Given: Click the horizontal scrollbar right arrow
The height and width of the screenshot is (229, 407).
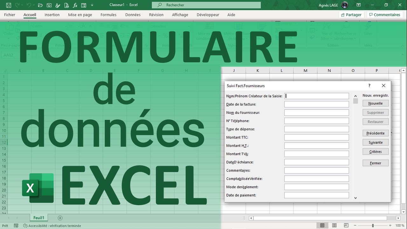Looking at the screenshot, I should [x=398, y=218].
